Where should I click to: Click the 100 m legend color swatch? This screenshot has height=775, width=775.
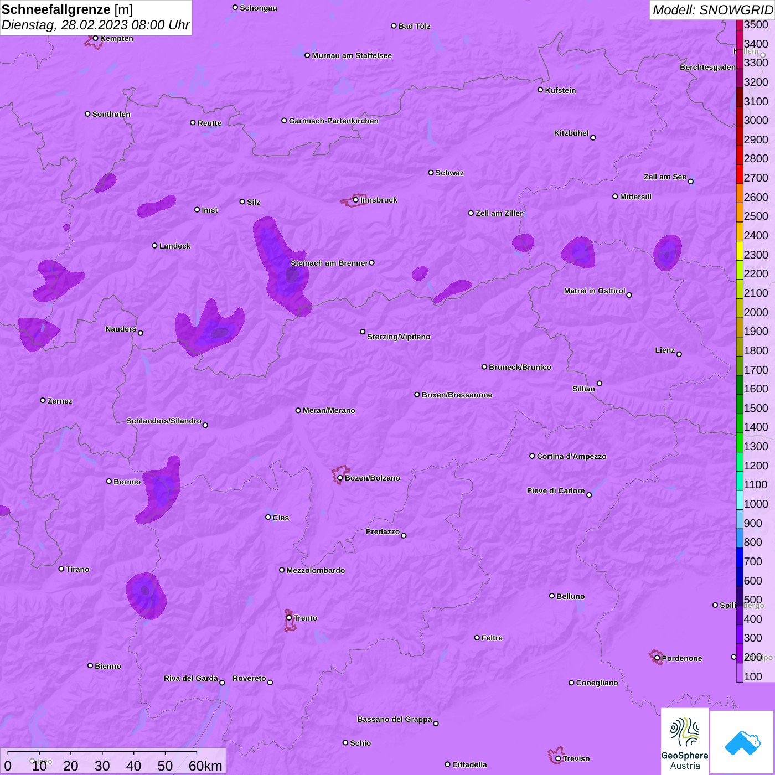[740, 672]
